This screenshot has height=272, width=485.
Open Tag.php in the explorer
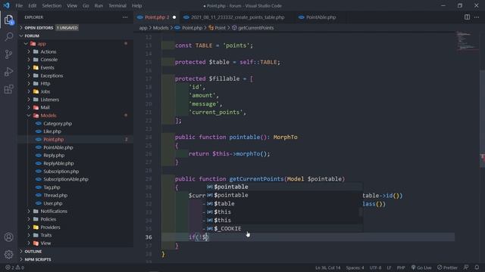(x=76, y=187)
